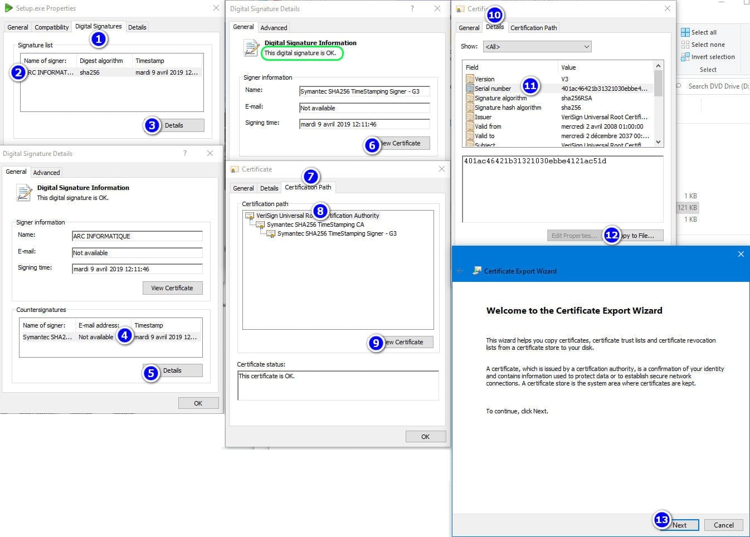The height and width of the screenshot is (537, 750).
Task: Click the Symantec SHA256 TimeStamping CA icon
Action: [260, 224]
